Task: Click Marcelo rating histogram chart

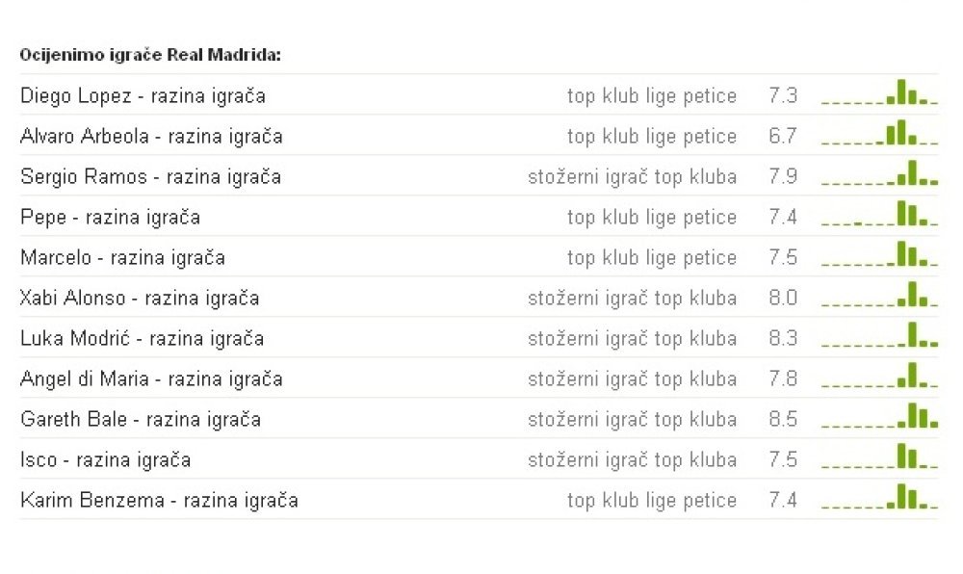Action: 879,254
